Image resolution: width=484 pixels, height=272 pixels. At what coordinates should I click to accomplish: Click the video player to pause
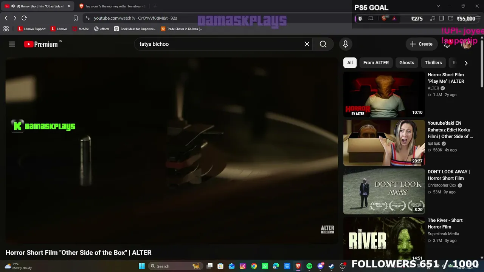point(172,151)
